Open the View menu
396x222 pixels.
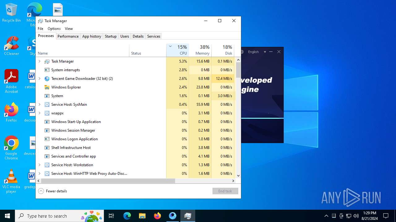(x=69, y=29)
